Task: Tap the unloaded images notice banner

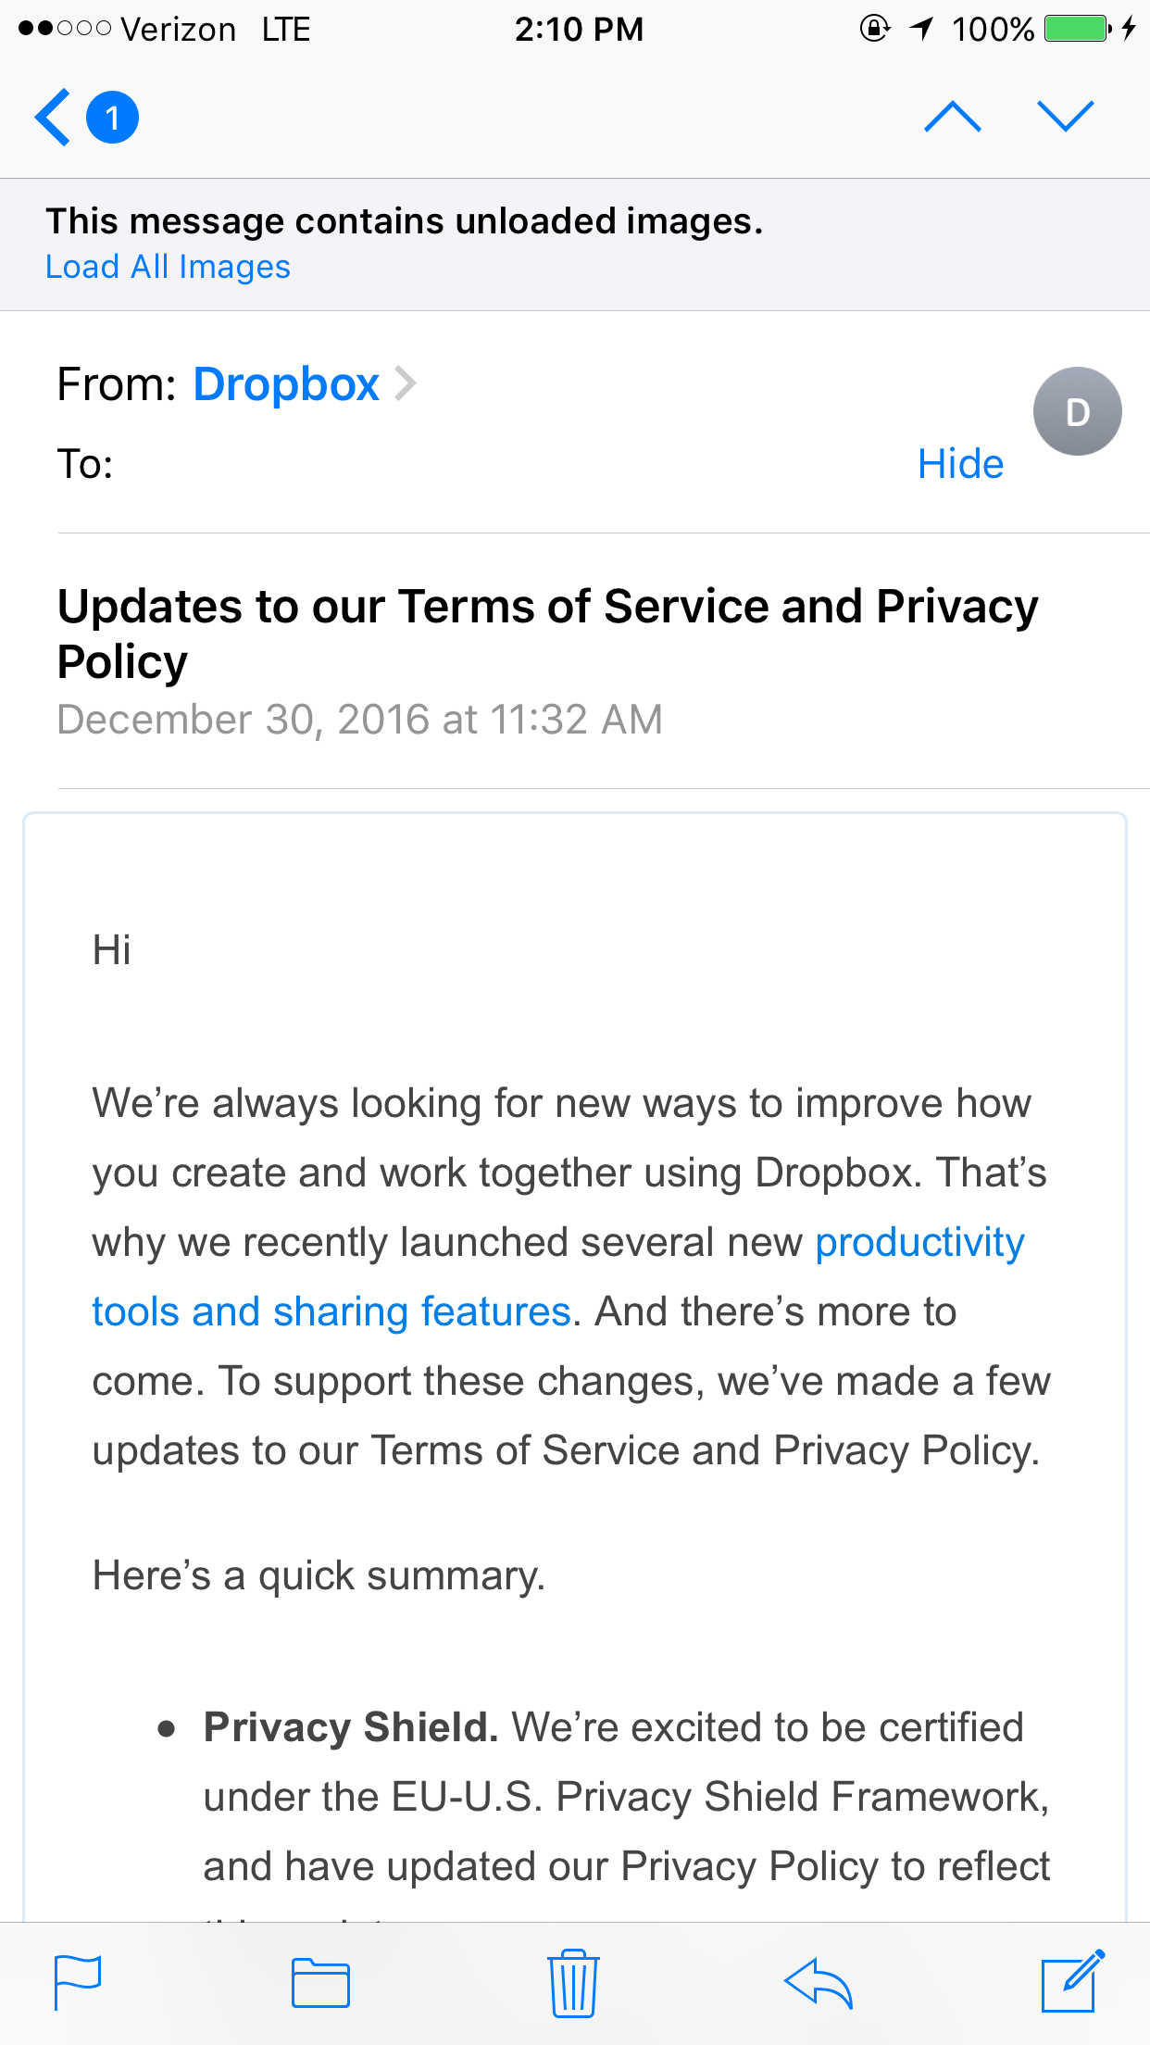Action: tap(575, 245)
